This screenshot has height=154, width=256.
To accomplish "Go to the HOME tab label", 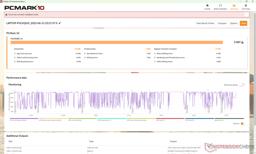I will pyautogui.click(x=207, y=9).
